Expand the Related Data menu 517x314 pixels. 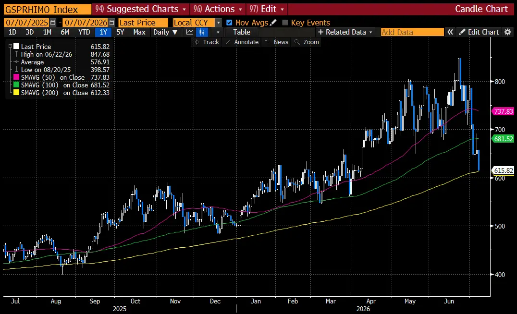point(345,32)
